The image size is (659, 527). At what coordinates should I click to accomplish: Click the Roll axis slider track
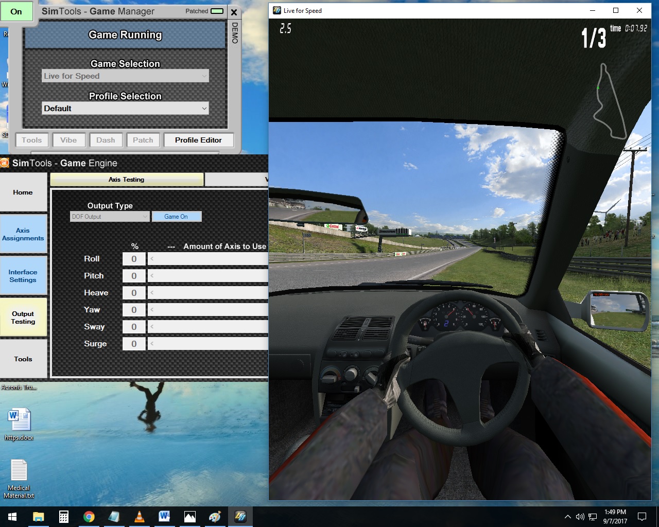[x=208, y=259]
